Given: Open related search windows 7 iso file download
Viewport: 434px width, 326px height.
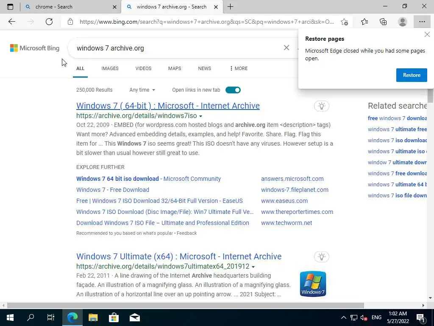Looking at the screenshot, I should pyautogui.click(x=397, y=195).
